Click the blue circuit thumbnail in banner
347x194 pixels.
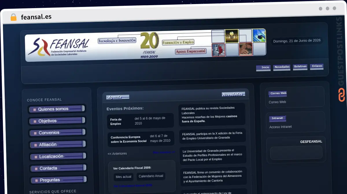tap(259, 35)
